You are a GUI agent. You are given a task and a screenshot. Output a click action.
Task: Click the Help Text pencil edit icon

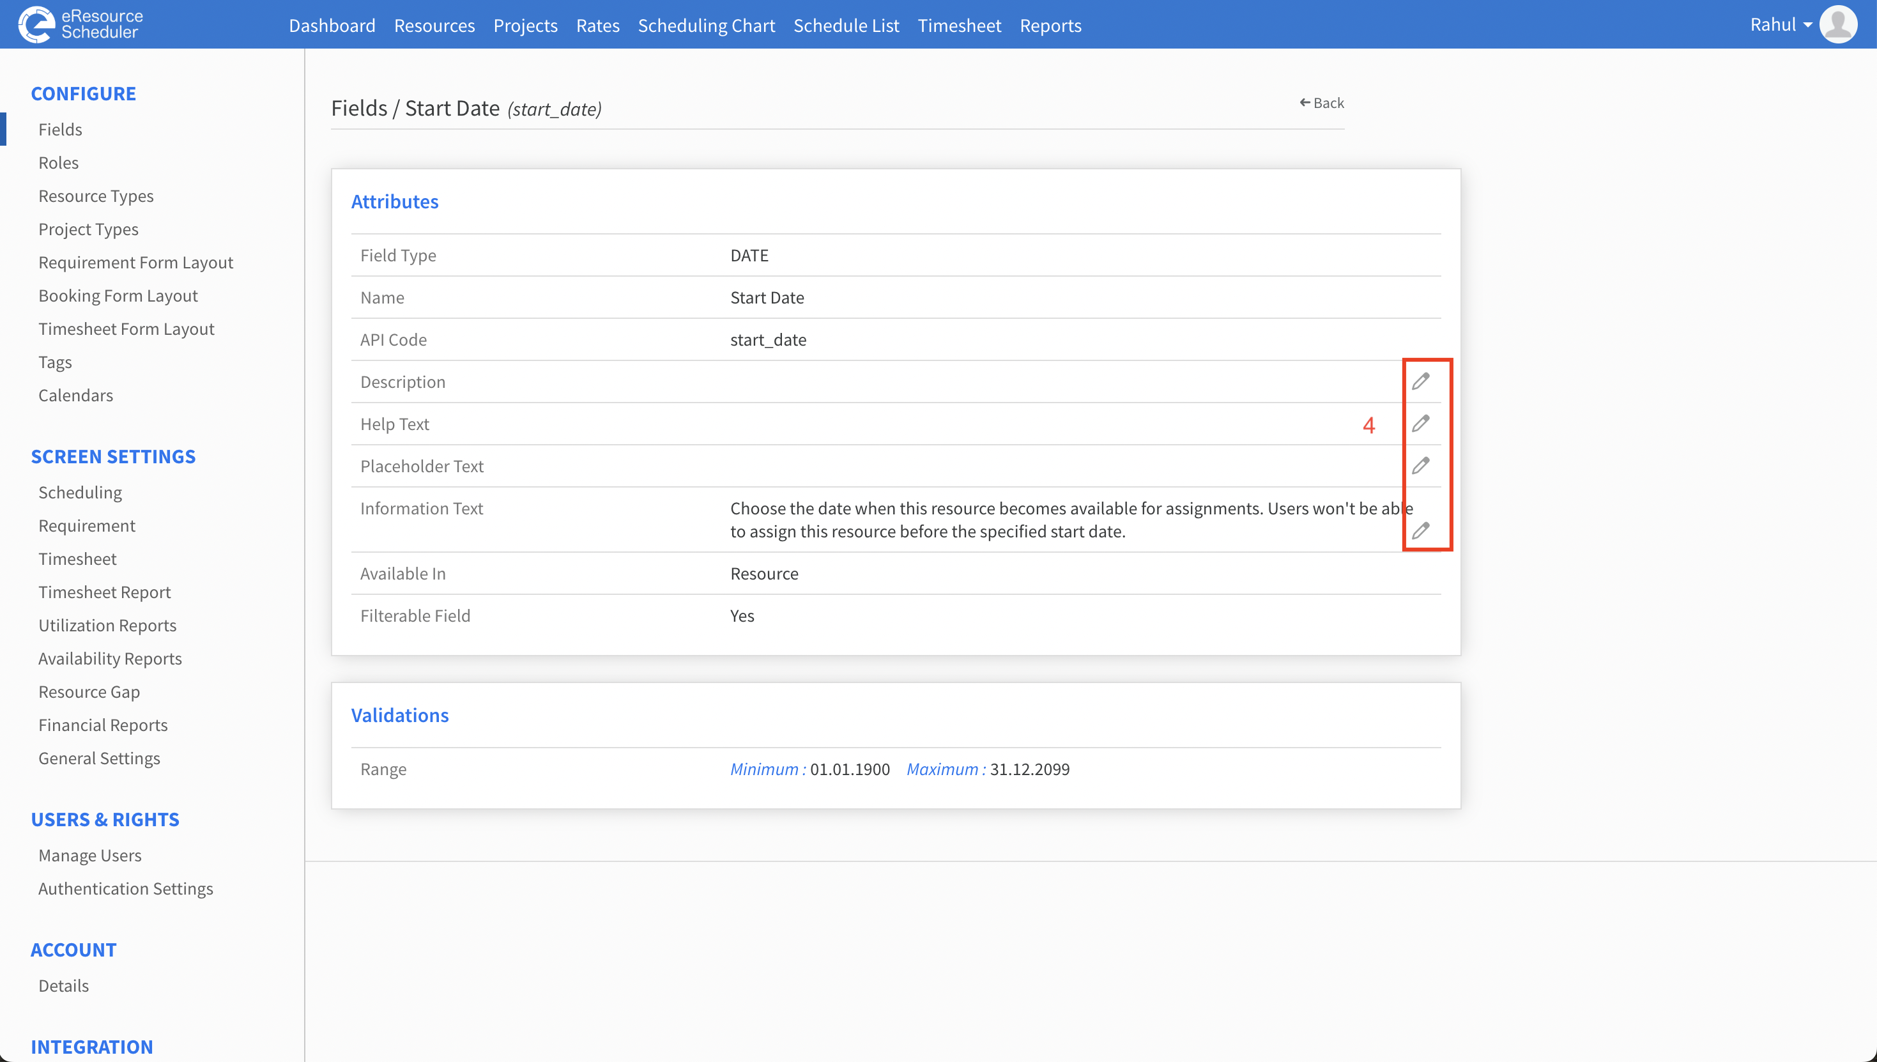click(x=1420, y=424)
